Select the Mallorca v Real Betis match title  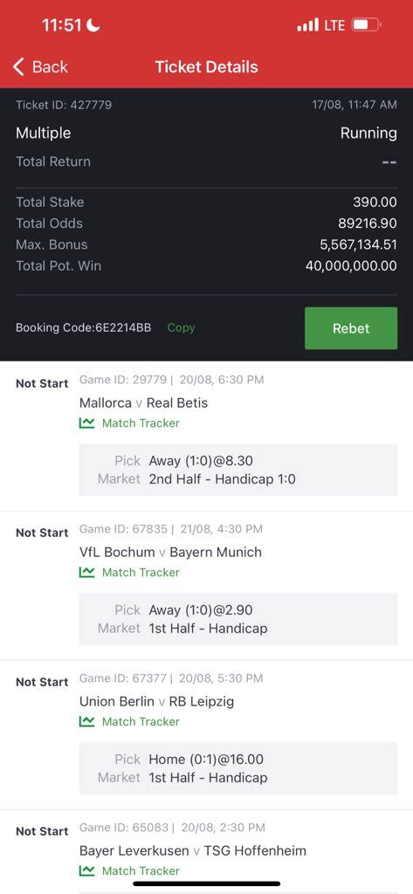pos(144,403)
